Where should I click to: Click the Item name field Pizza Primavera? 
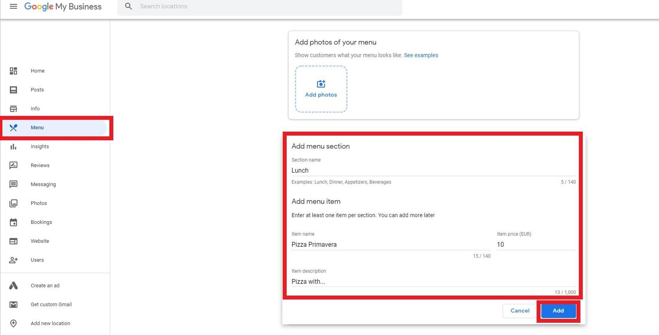(391, 244)
